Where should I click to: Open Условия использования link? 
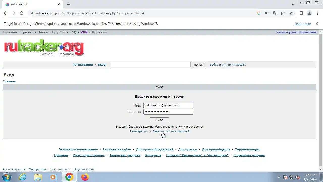pyautogui.click(x=78, y=149)
